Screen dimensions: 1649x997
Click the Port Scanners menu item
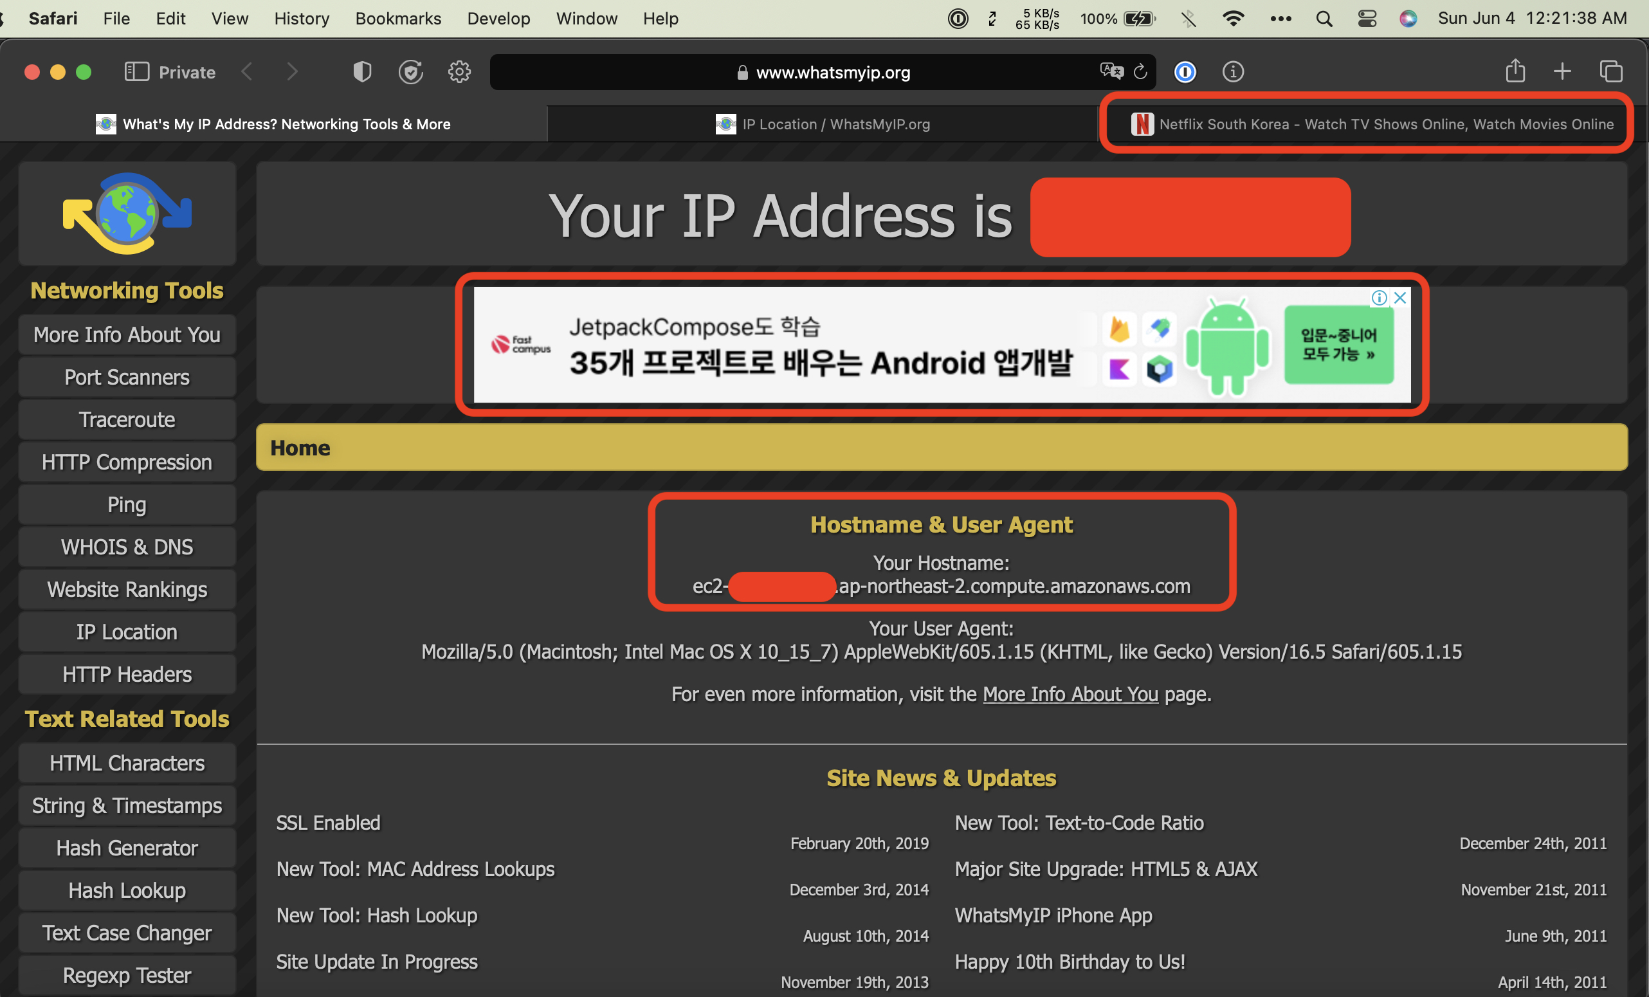pos(126,377)
